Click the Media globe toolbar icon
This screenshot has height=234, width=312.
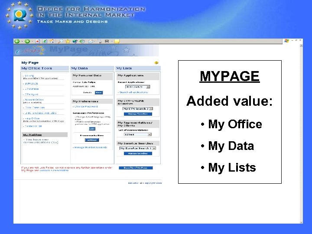pos(75,41)
